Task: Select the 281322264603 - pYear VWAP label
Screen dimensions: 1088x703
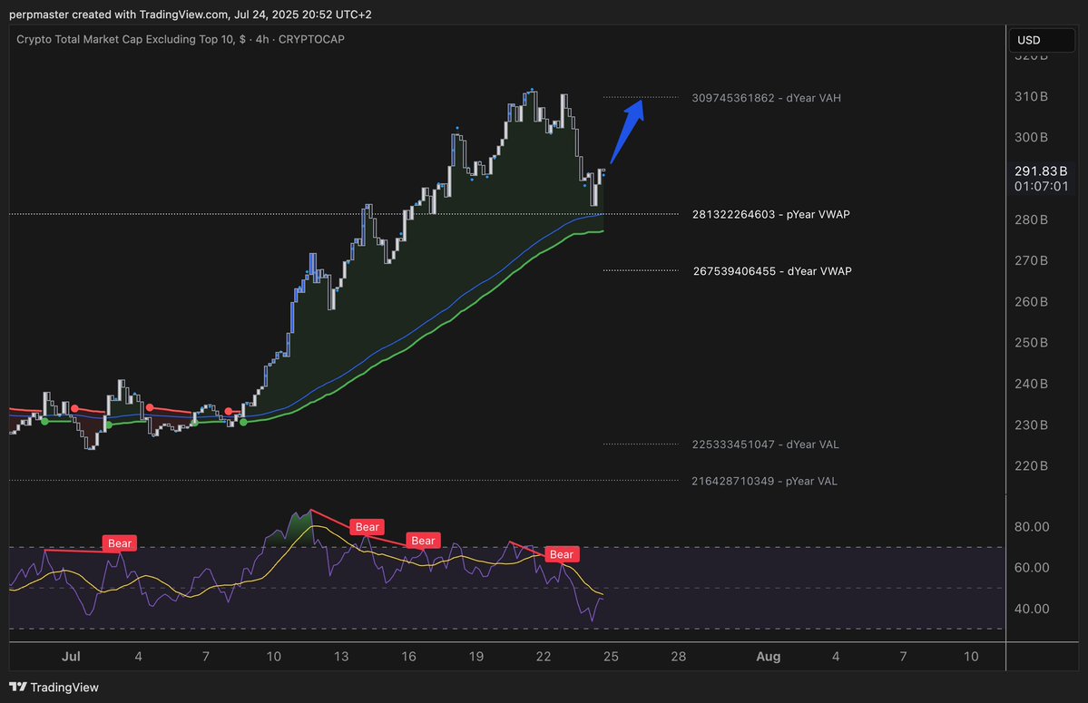Action: pos(771,214)
